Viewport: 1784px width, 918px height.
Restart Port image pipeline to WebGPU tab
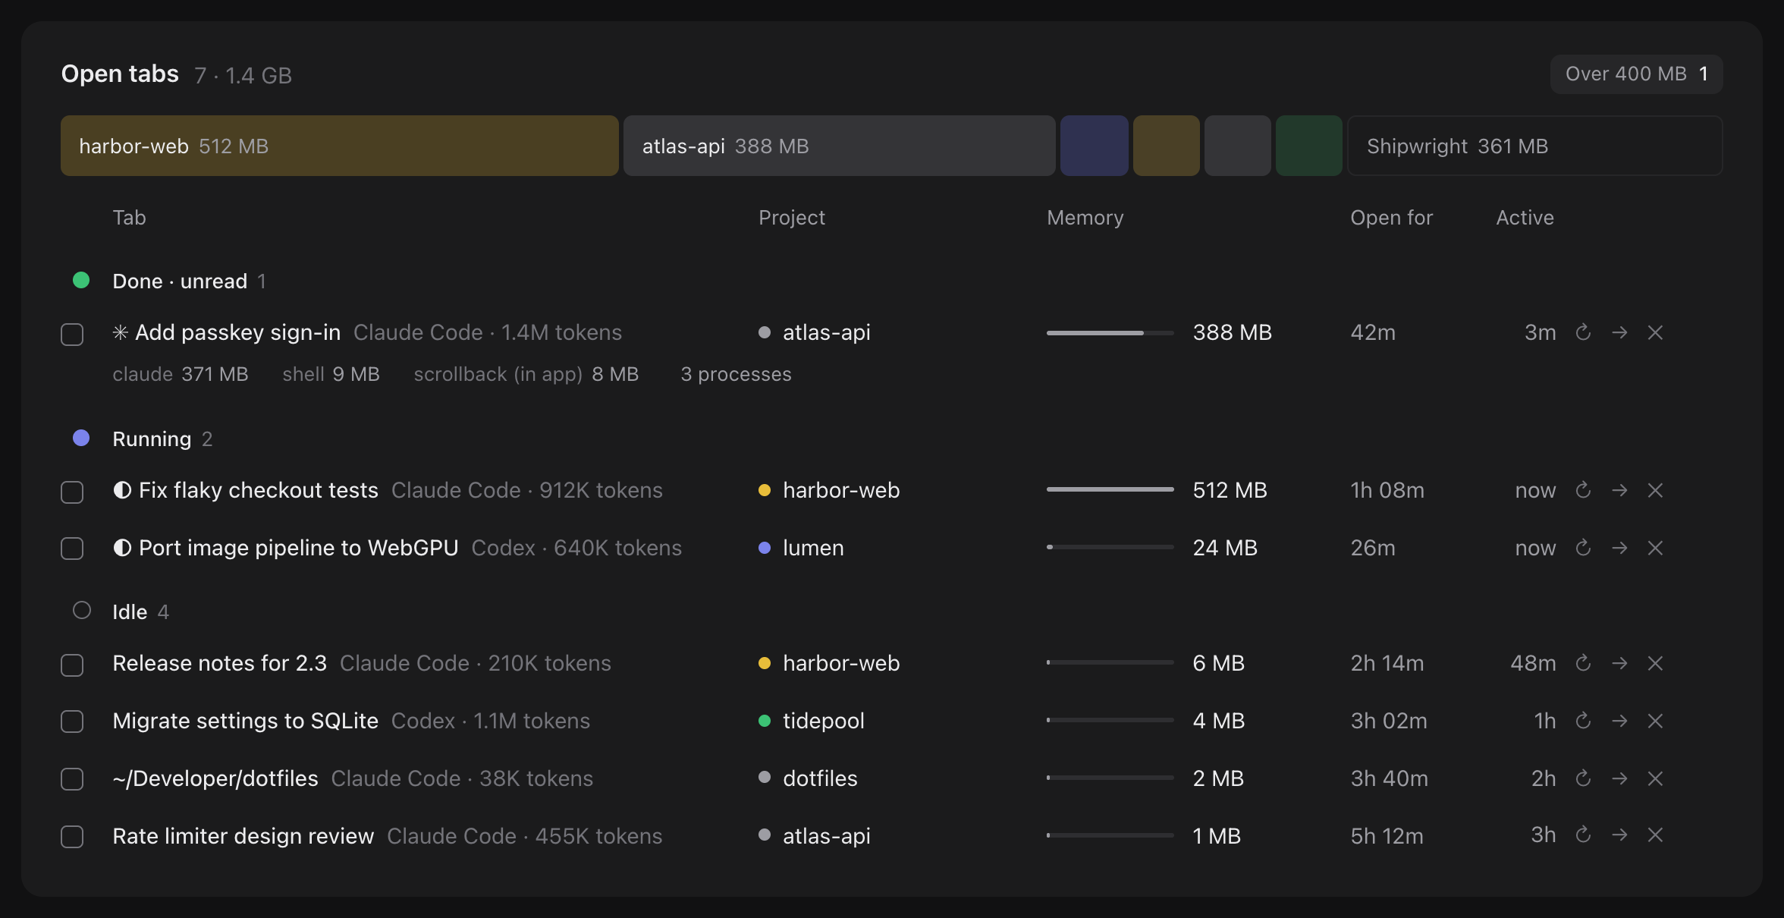[x=1583, y=548]
